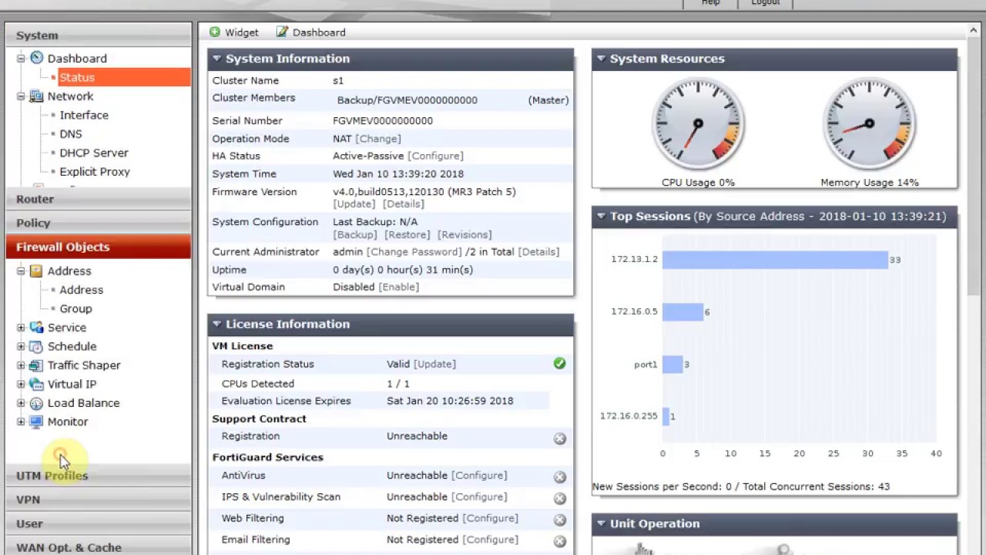Collapse the Address tree node

21,271
